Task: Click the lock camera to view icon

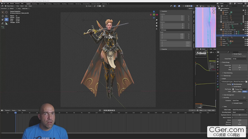Action: pos(157,29)
